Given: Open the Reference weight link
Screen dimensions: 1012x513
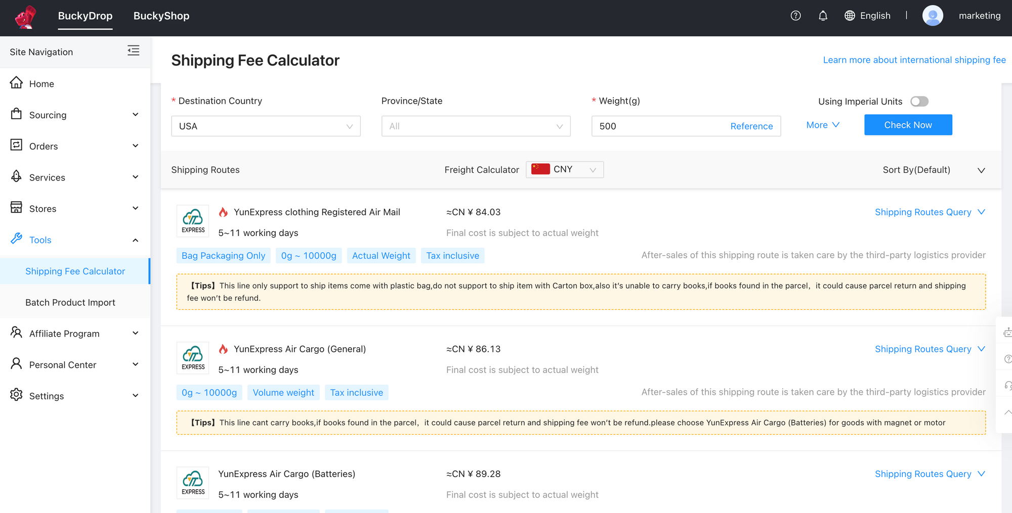Looking at the screenshot, I should point(751,126).
